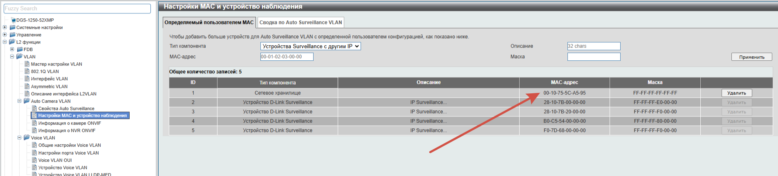Screen dimensions: 778x176
Task: Open the Тип компонента dropdown
Action: (x=310, y=46)
